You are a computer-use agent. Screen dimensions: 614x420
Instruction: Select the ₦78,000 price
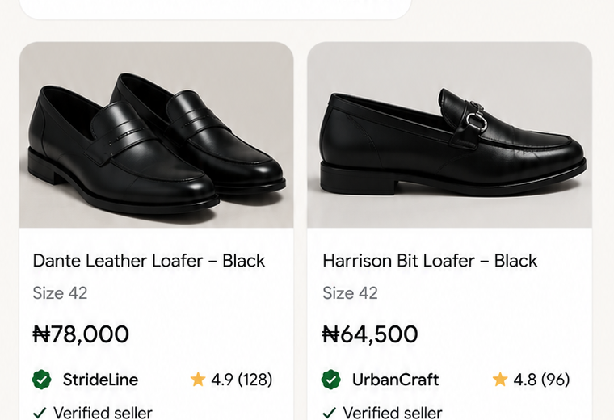pyautogui.click(x=81, y=334)
